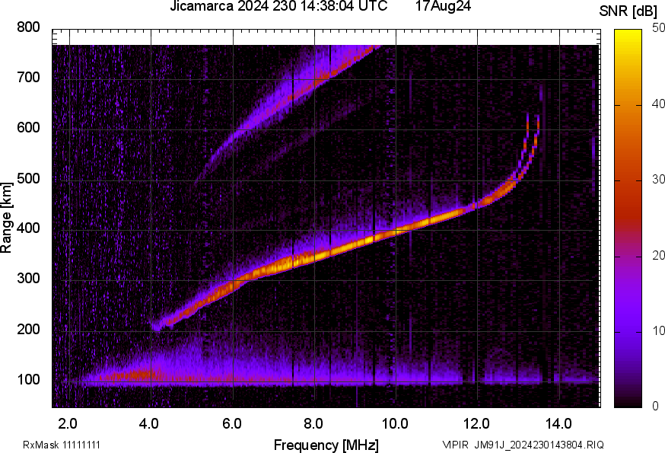The image size is (665, 453).
Task: Click the SNR colorbar gradient
Action: pos(628,219)
